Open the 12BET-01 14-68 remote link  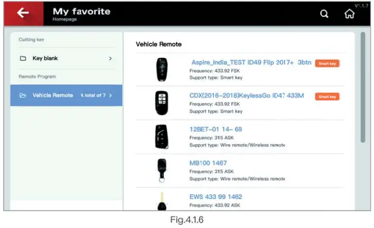tap(216, 129)
